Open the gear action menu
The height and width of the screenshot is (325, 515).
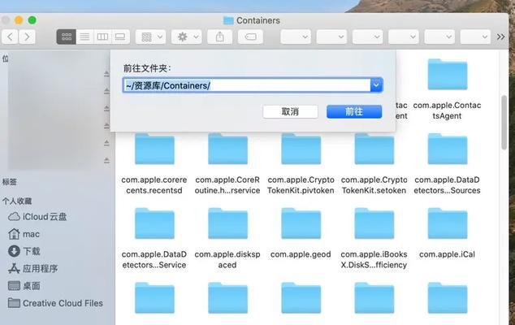click(187, 37)
